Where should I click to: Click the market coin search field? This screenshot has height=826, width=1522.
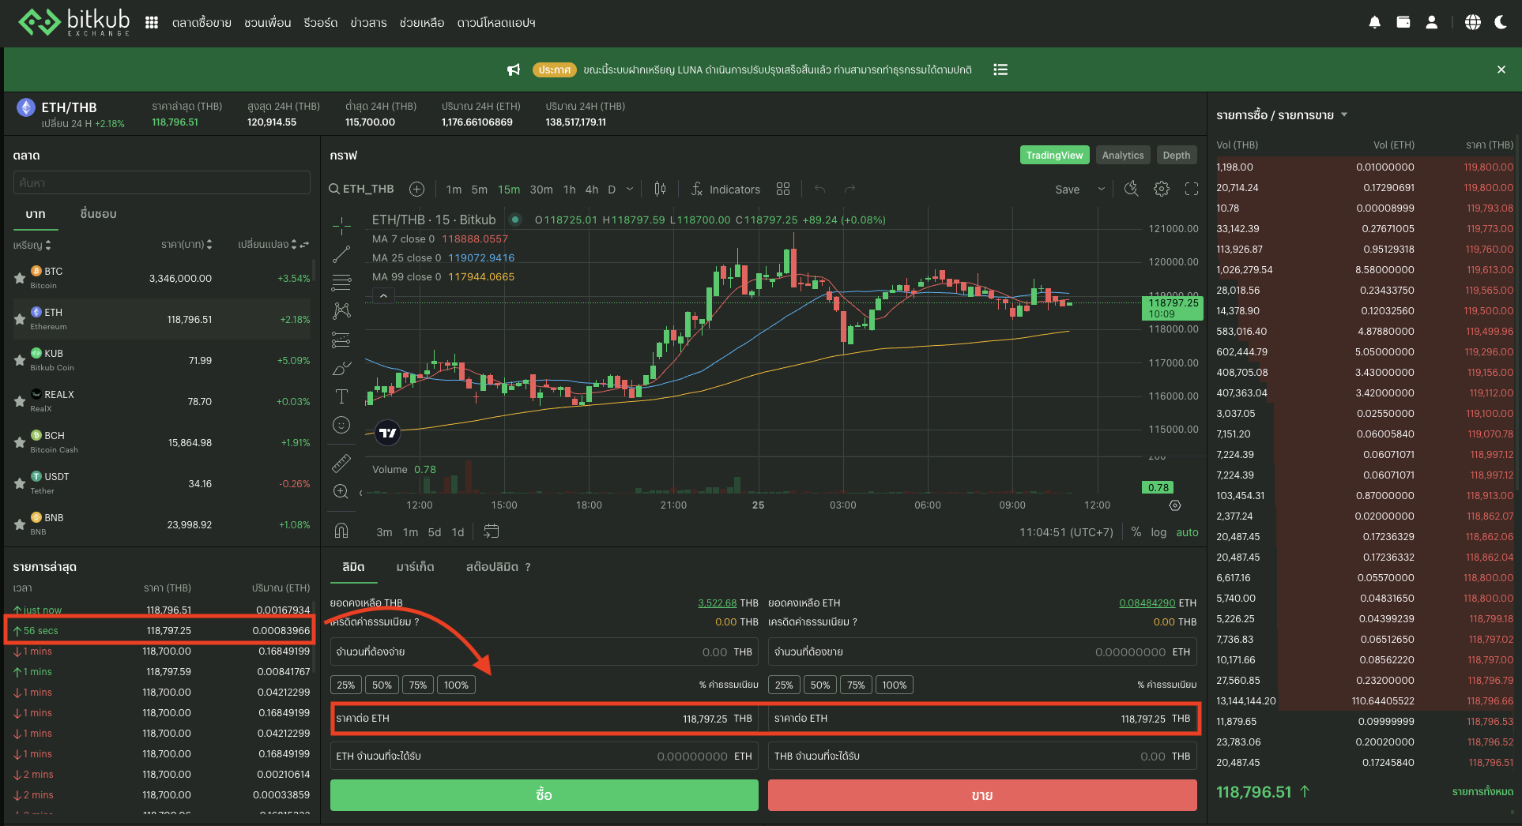(161, 183)
